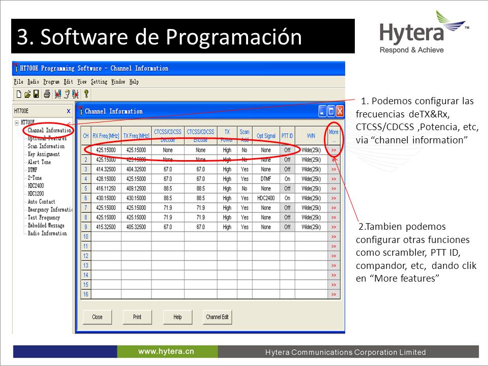Select HDC2400 in the tree
The width and height of the screenshot is (488, 366).
[36, 186]
